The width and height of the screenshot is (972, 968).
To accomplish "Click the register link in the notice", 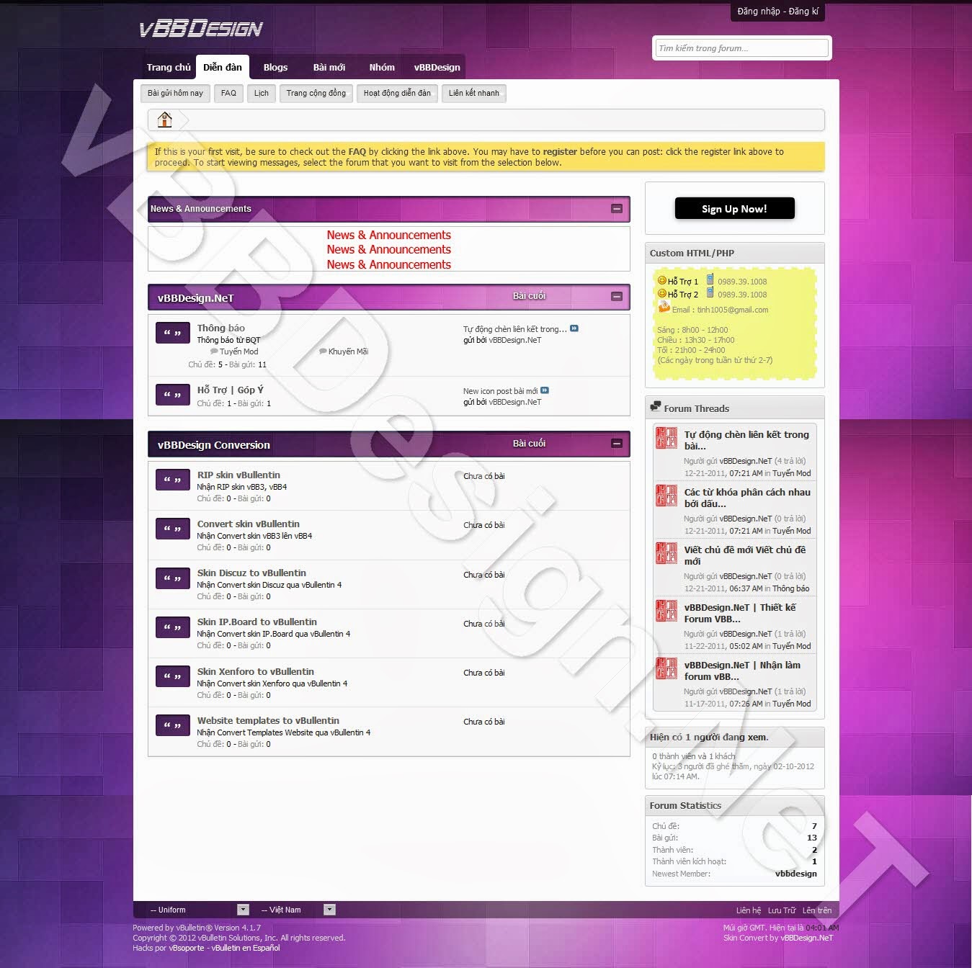I will [x=560, y=152].
